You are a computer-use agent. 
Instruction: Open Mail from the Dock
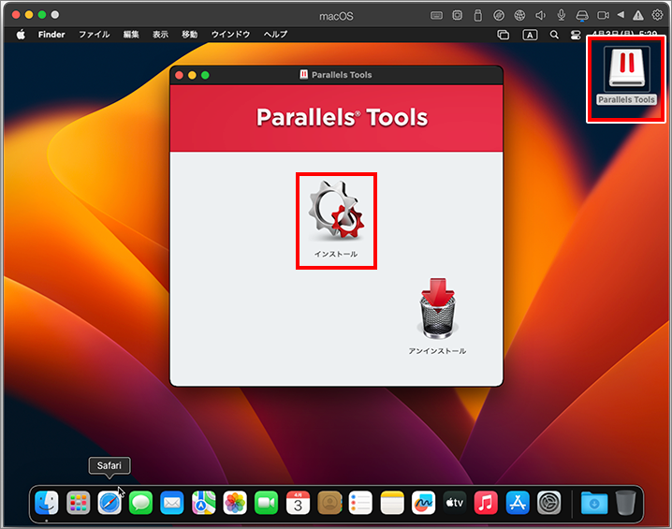pos(172,503)
